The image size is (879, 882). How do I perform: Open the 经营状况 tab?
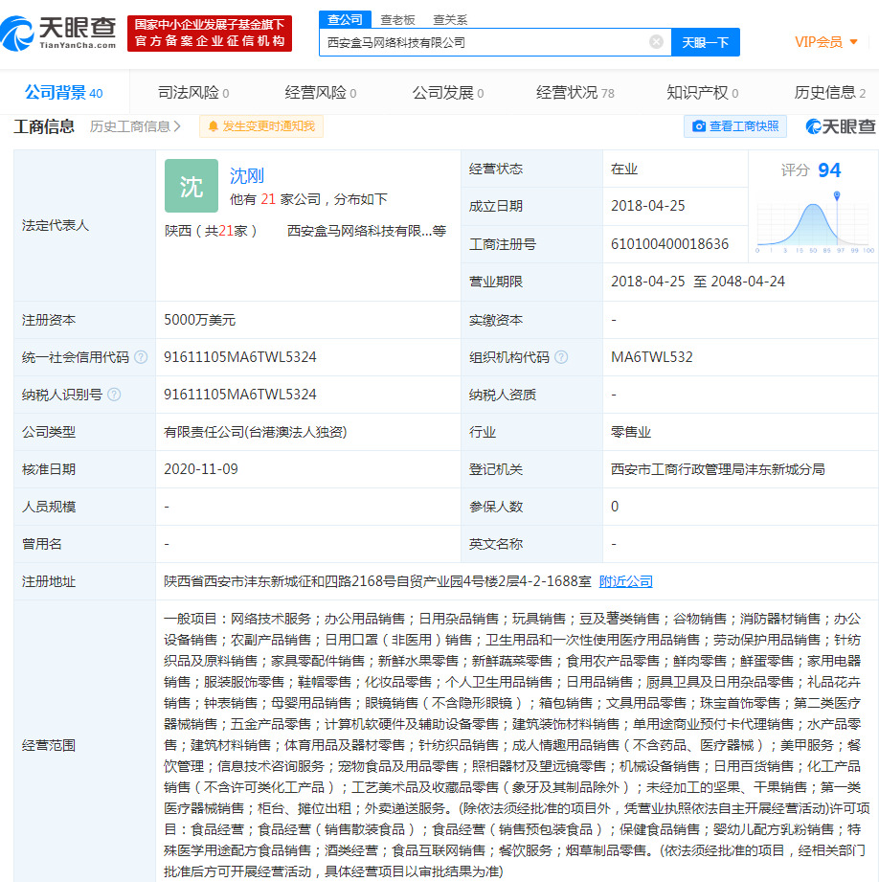575,93
